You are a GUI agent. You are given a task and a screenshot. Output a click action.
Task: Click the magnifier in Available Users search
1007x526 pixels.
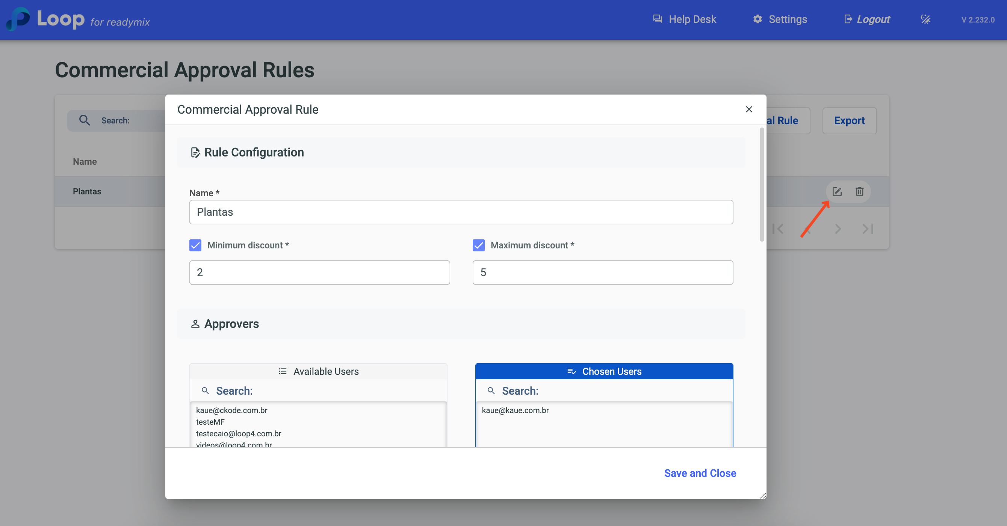[x=205, y=391]
